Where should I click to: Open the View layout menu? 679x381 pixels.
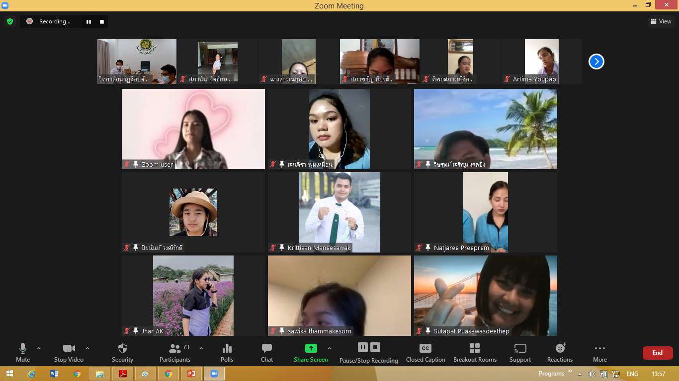(x=661, y=21)
